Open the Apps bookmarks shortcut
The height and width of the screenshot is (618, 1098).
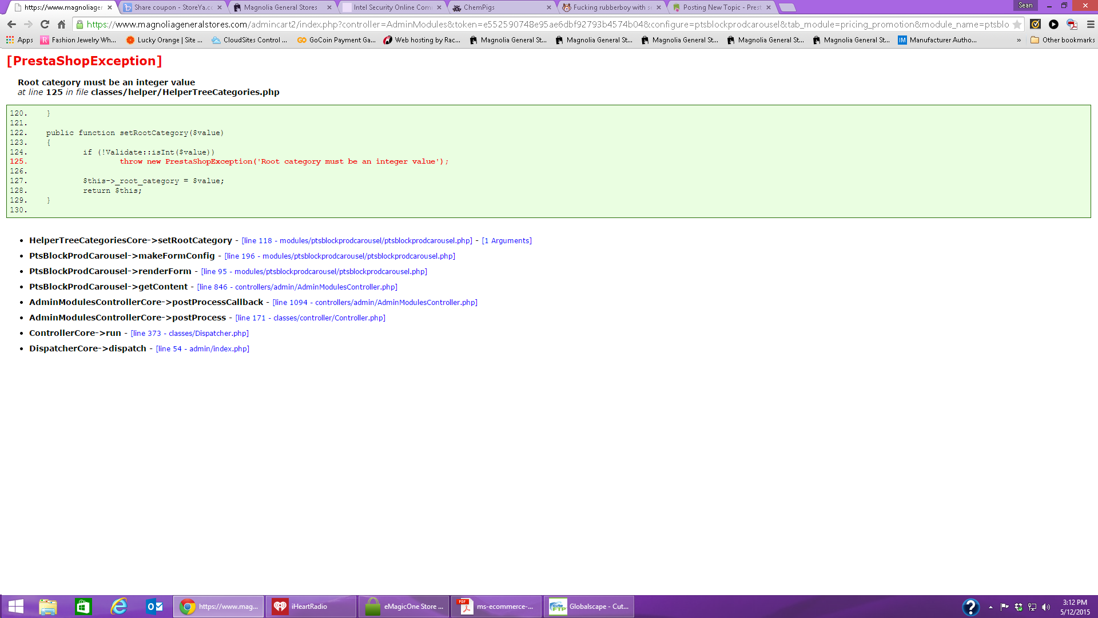point(19,40)
